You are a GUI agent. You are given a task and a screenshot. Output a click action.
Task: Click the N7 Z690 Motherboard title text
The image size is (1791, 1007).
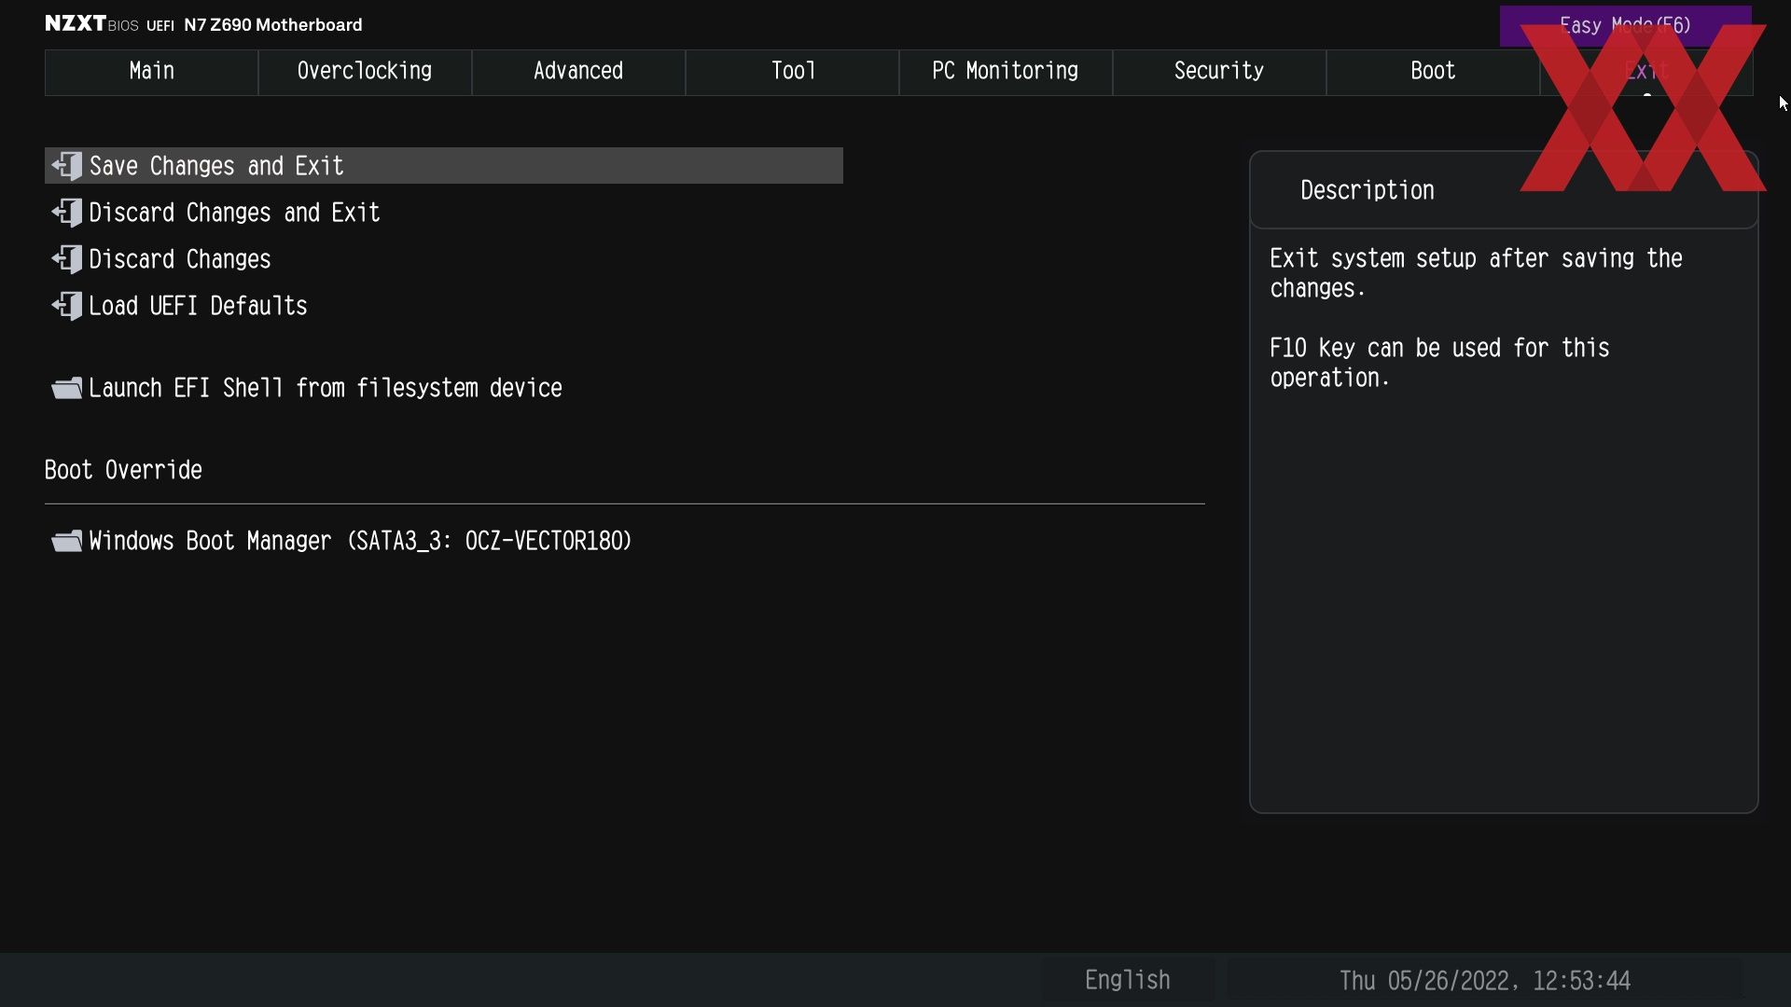(272, 25)
